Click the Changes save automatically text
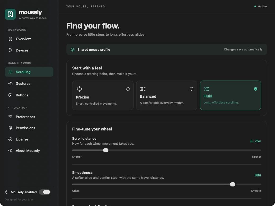 (x=243, y=50)
